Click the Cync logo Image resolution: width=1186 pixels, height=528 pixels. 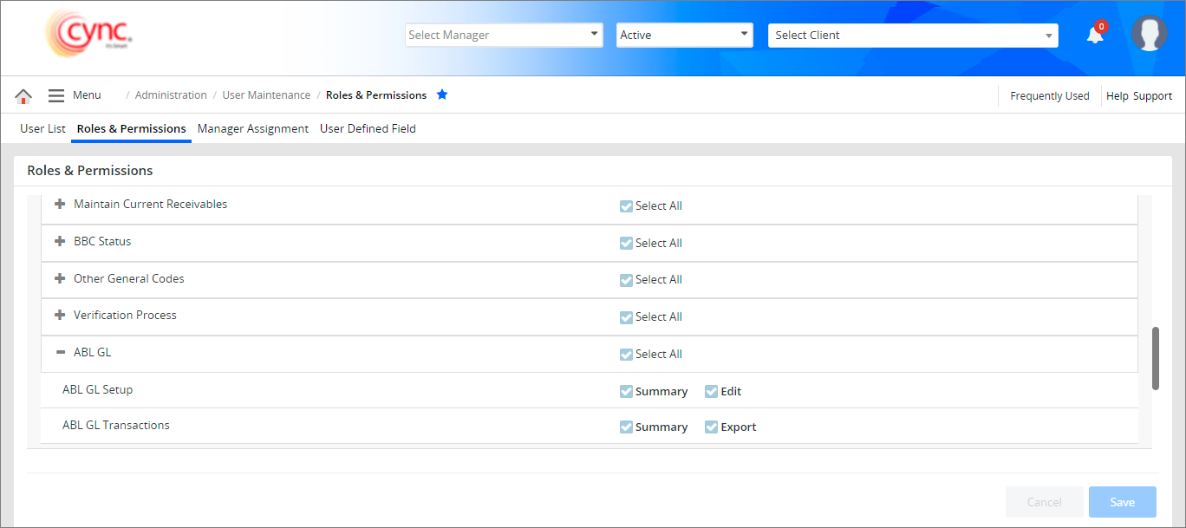89,35
